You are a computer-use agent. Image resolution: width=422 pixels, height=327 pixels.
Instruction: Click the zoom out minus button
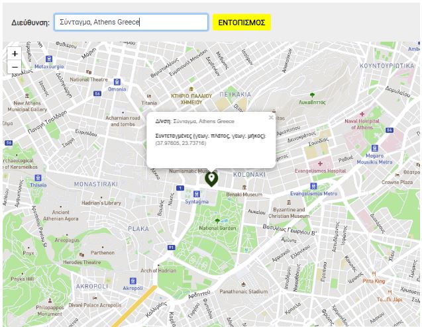[15, 67]
